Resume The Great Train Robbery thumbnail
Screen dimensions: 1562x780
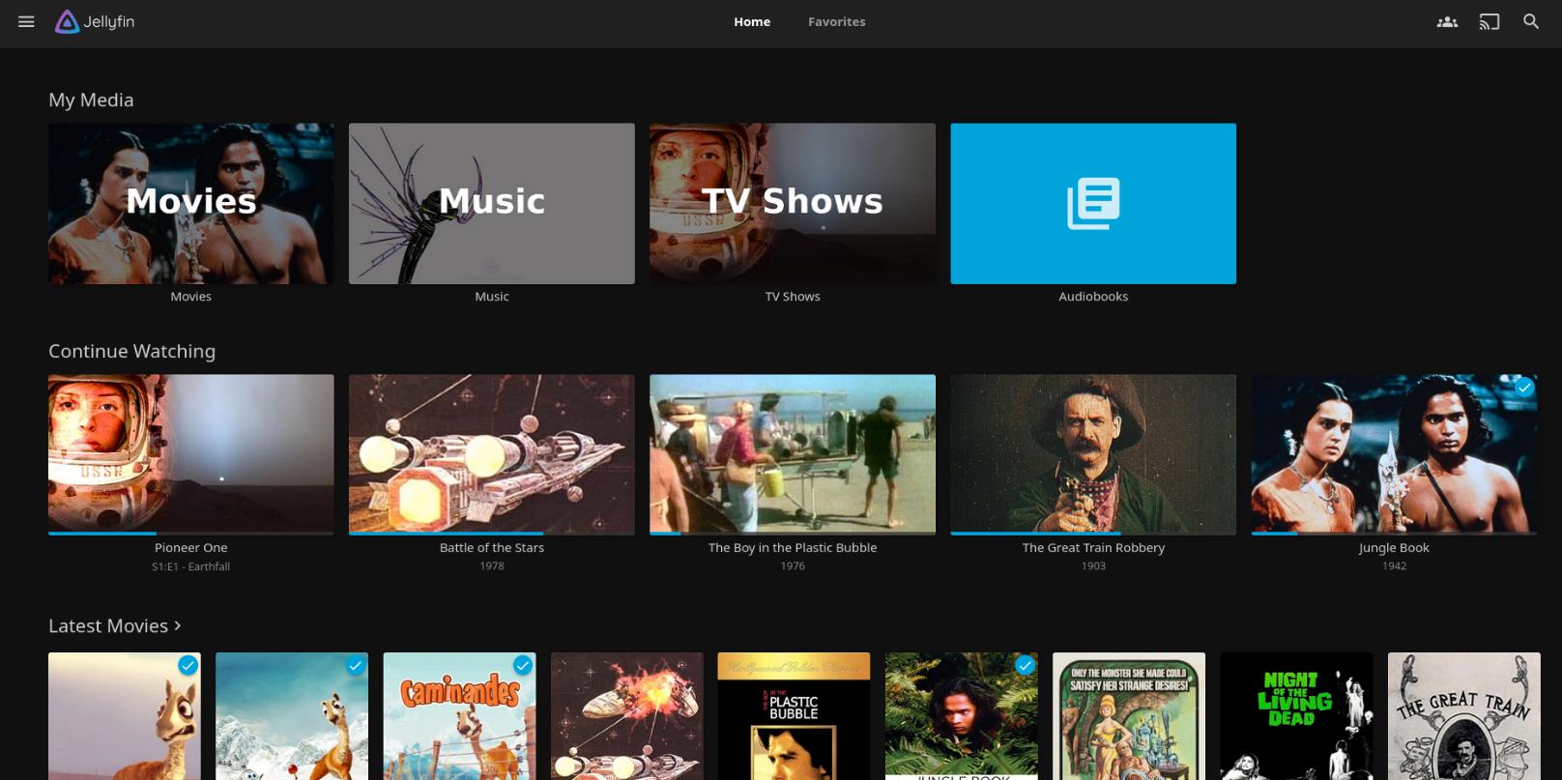click(x=1093, y=454)
